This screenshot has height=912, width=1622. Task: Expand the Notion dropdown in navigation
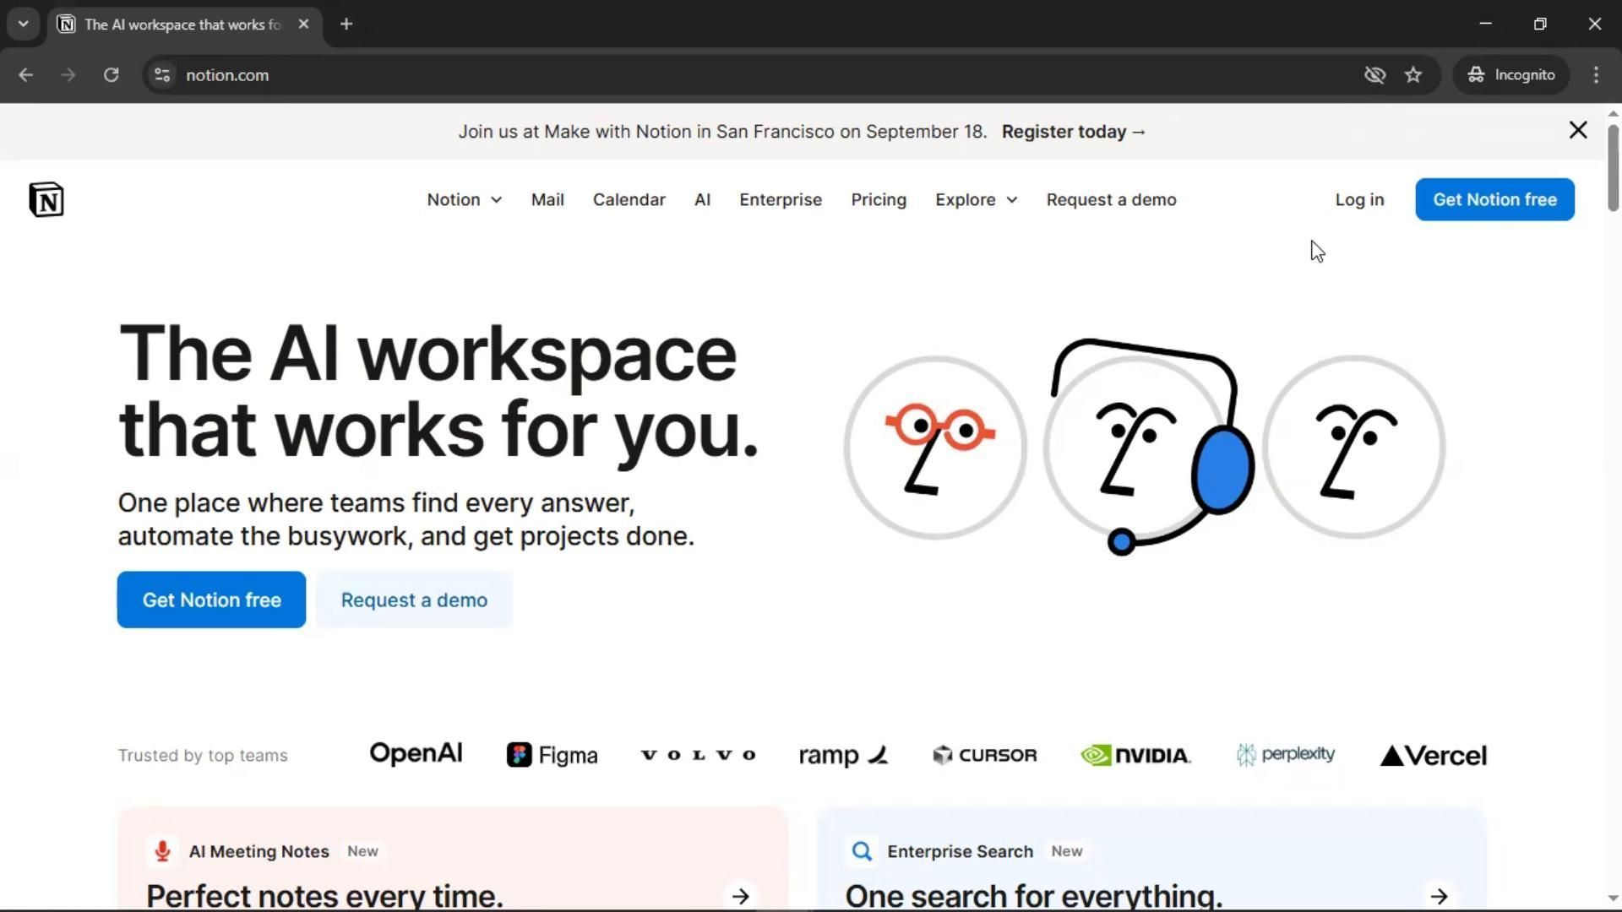pos(464,200)
